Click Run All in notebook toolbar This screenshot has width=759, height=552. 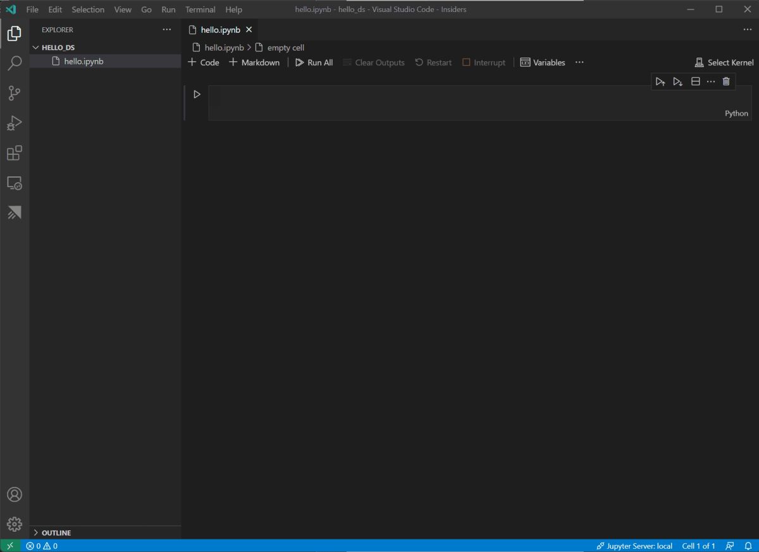[314, 63]
